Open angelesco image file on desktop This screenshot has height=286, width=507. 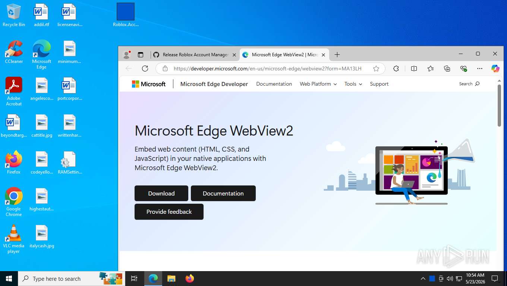tap(41, 89)
